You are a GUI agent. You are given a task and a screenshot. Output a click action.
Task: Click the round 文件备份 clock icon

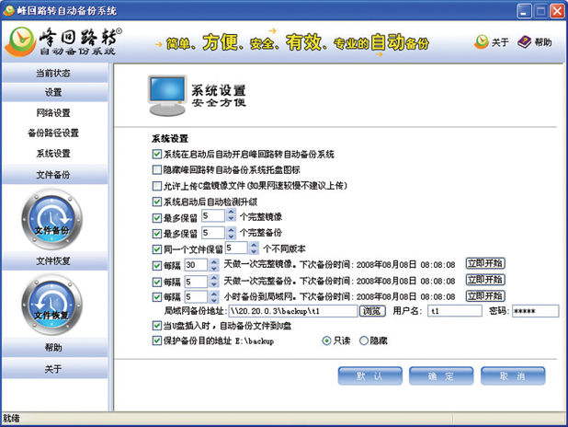51,219
